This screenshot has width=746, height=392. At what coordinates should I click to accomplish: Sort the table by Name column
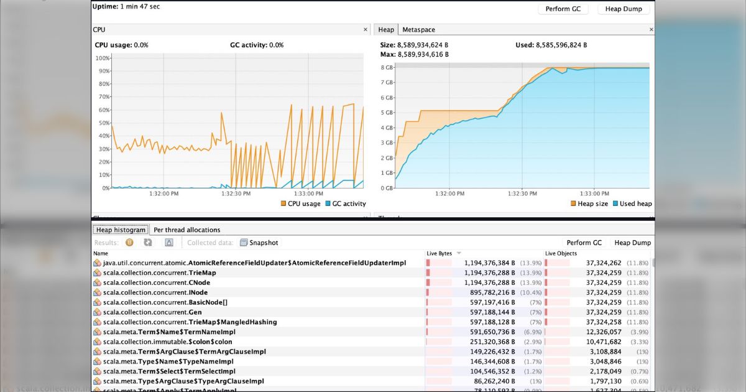pos(100,254)
